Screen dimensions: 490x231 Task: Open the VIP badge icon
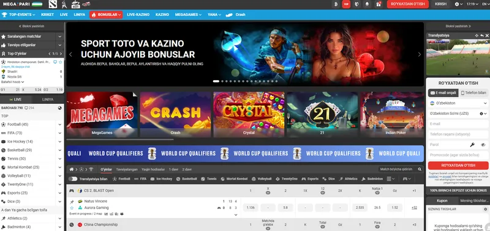point(346,4)
